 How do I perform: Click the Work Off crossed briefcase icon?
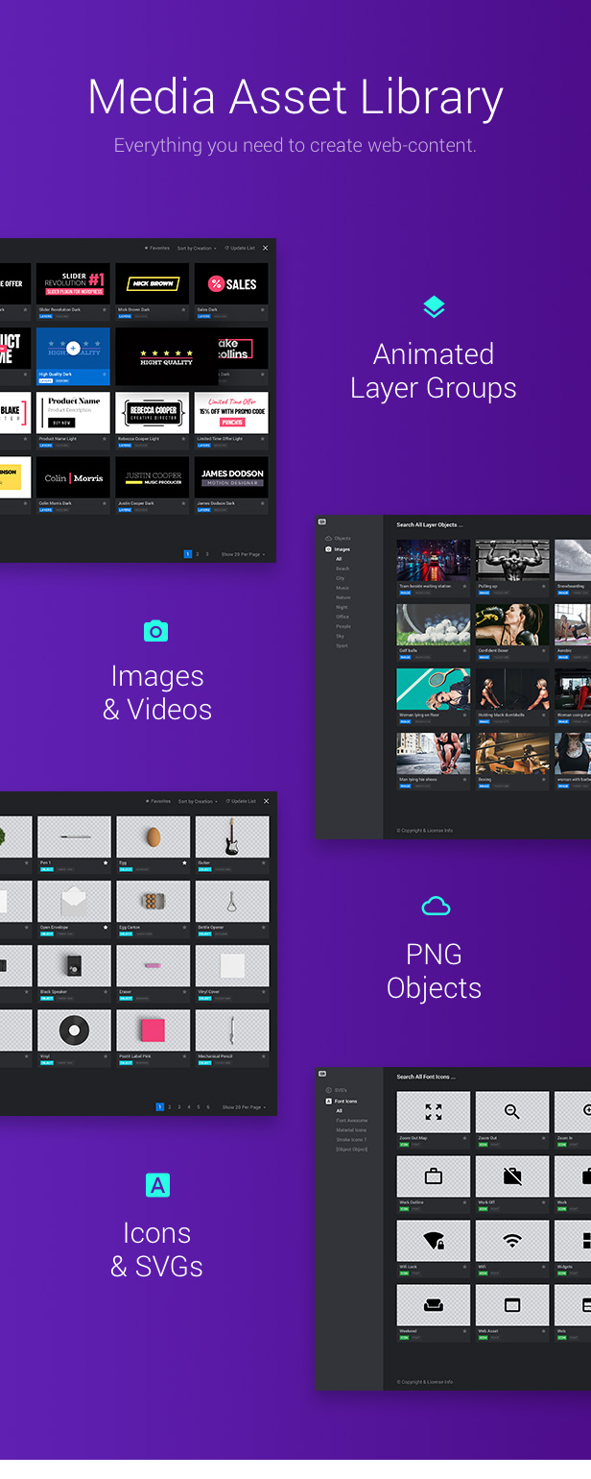point(512,1176)
